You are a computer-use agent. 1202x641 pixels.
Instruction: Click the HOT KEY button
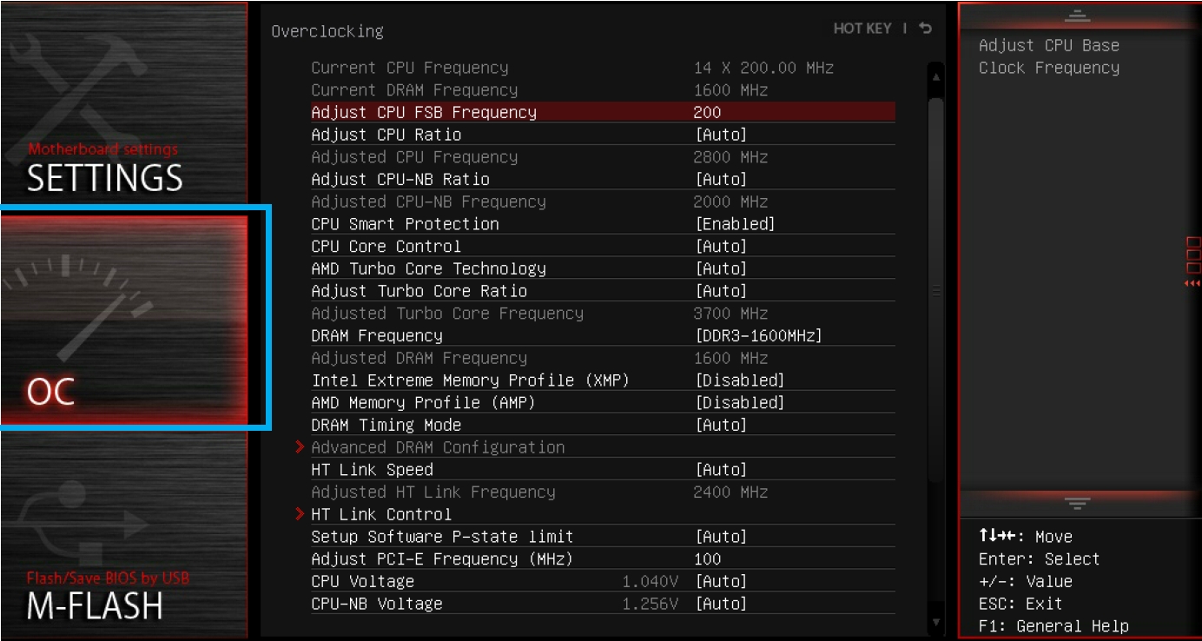(x=862, y=29)
